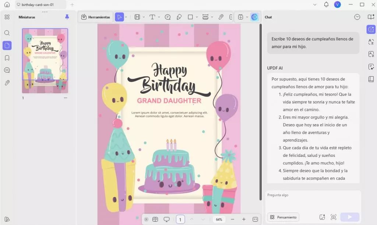Select the paperclip attach tool in toolbar

click(x=221, y=17)
